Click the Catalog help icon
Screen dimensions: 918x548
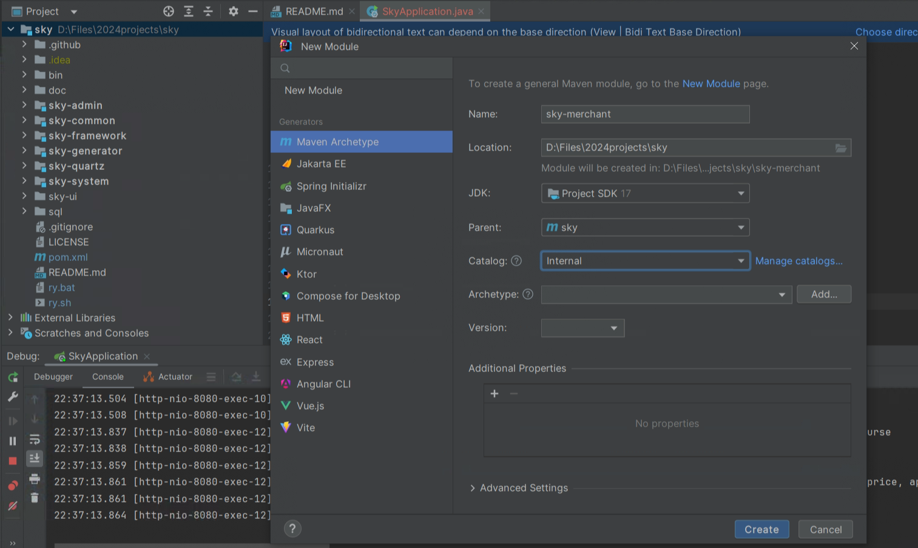(x=516, y=261)
